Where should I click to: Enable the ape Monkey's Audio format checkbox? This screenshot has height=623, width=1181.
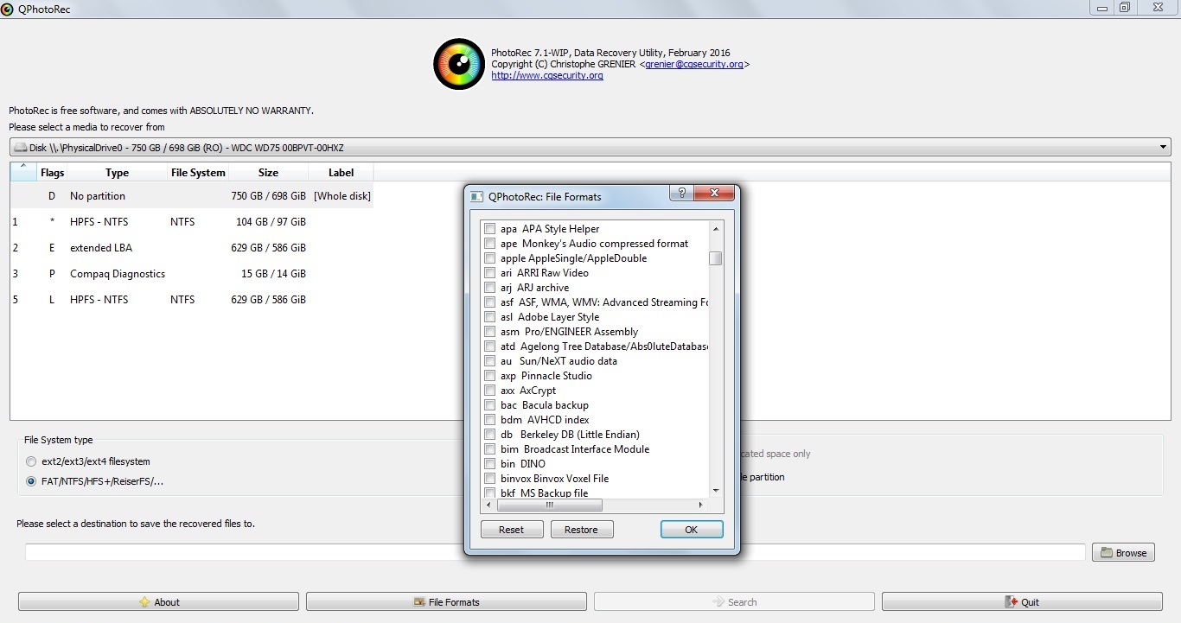(x=489, y=244)
